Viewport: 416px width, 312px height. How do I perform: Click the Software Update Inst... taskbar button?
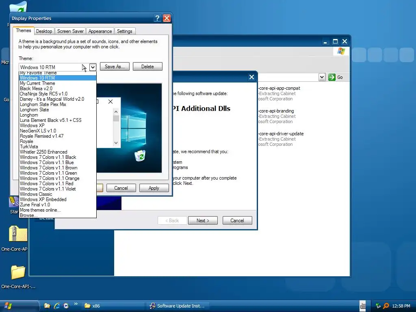coord(178,306)
